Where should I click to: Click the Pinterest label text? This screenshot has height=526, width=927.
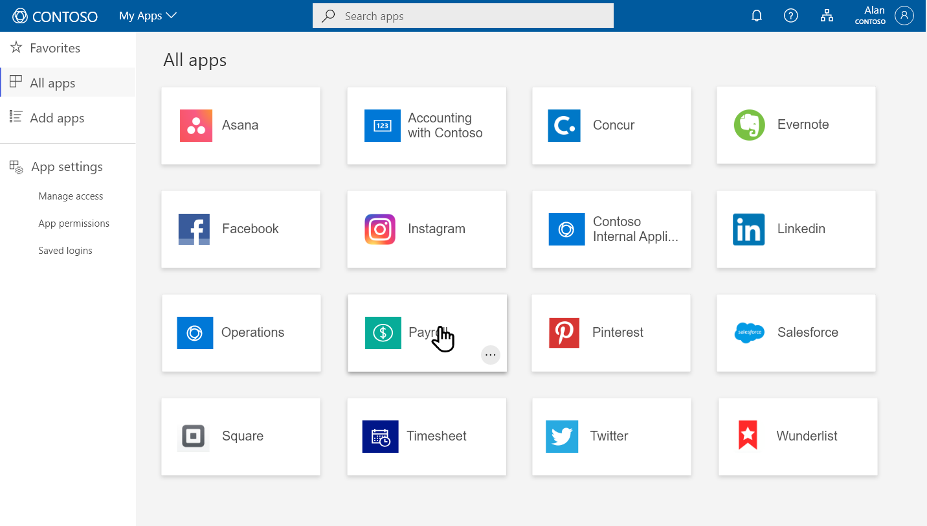618,333
